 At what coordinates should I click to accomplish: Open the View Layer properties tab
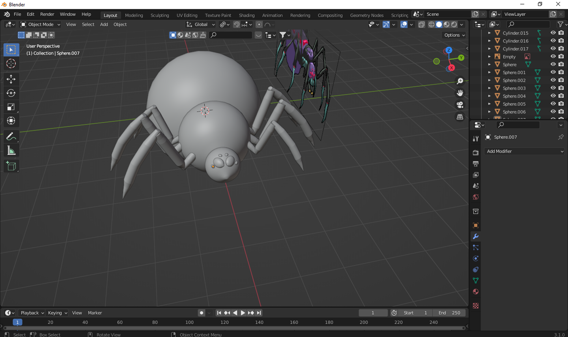point(476,175)
